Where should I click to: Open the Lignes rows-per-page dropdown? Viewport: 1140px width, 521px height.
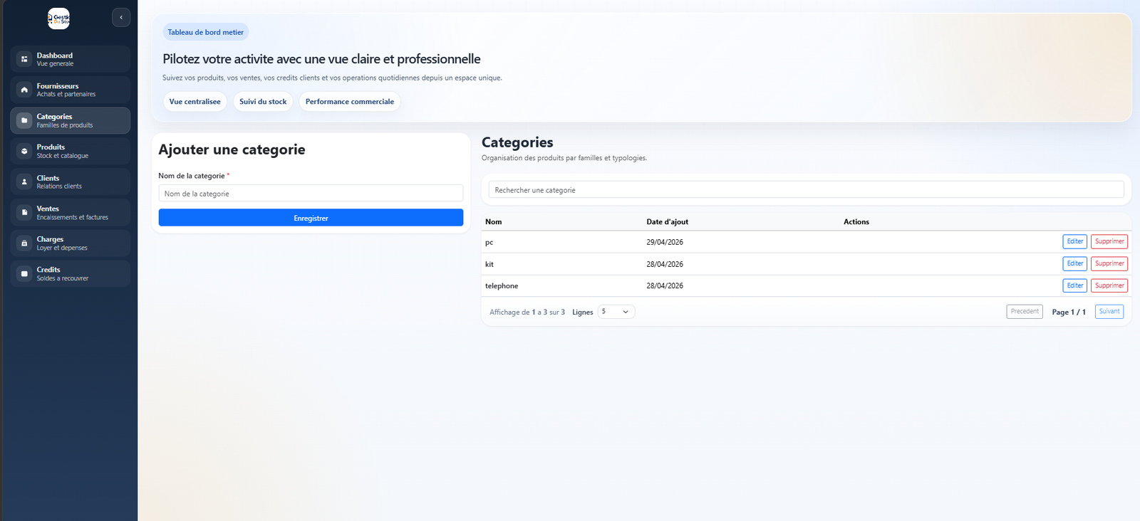(616, 312)
